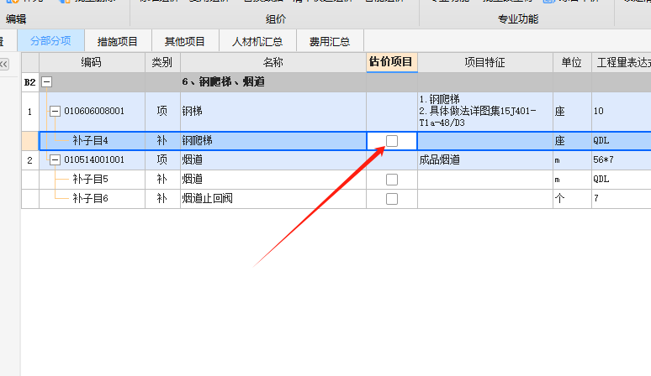This screenshot has height=376, width=651.
Task: Click the 项目特征 column header
Action: [x=485, y=63]
